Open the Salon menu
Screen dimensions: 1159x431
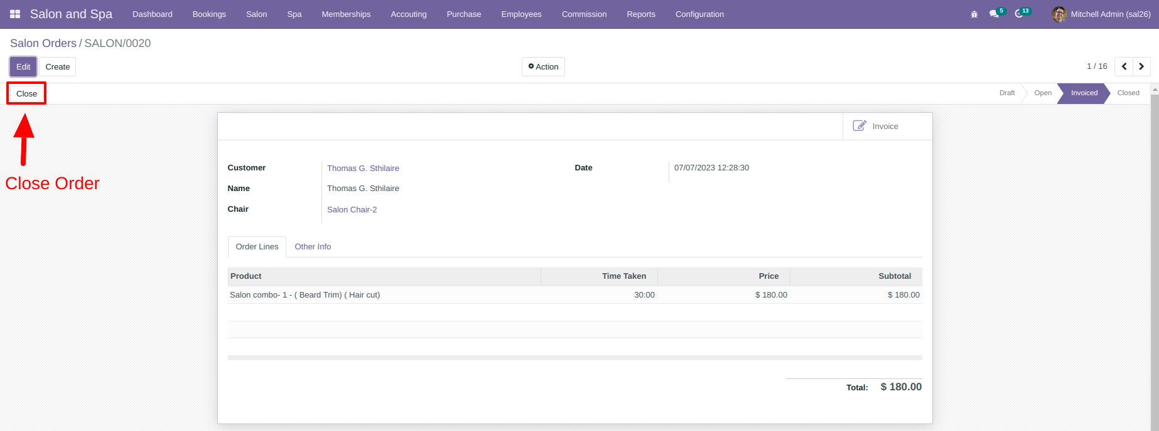tap(257, 14)
